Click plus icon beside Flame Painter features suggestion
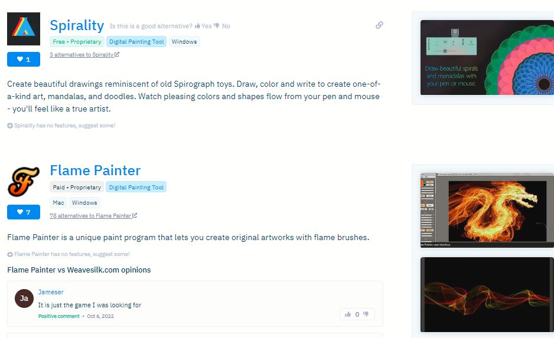The height and width of the screenshot is (338, 554). pyautogui.click(x=10, y=254)
